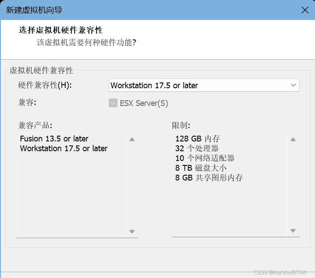This screenshot has height=278, width=315.
Task: Select 'Fusion 13.5 or later' in compatible products
Action: [x=54, y=139]
